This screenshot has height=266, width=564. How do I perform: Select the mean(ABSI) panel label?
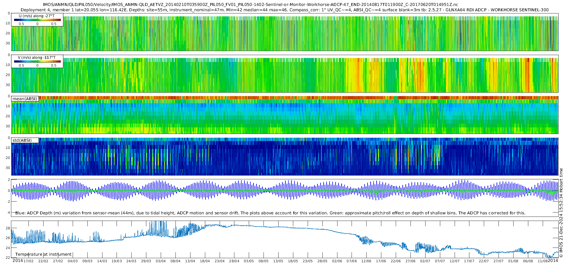25,99
